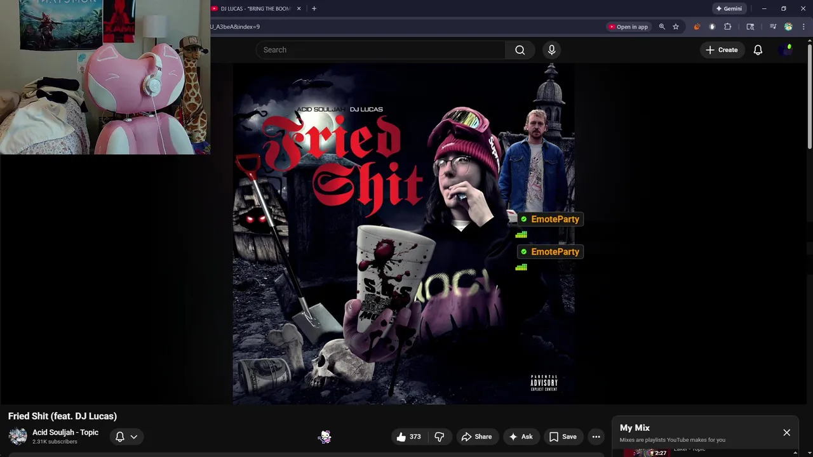The width and height of the screenshot is (813, 457).
Task: Open Chrome three-dot menu
Action: [x=803, y=27]
